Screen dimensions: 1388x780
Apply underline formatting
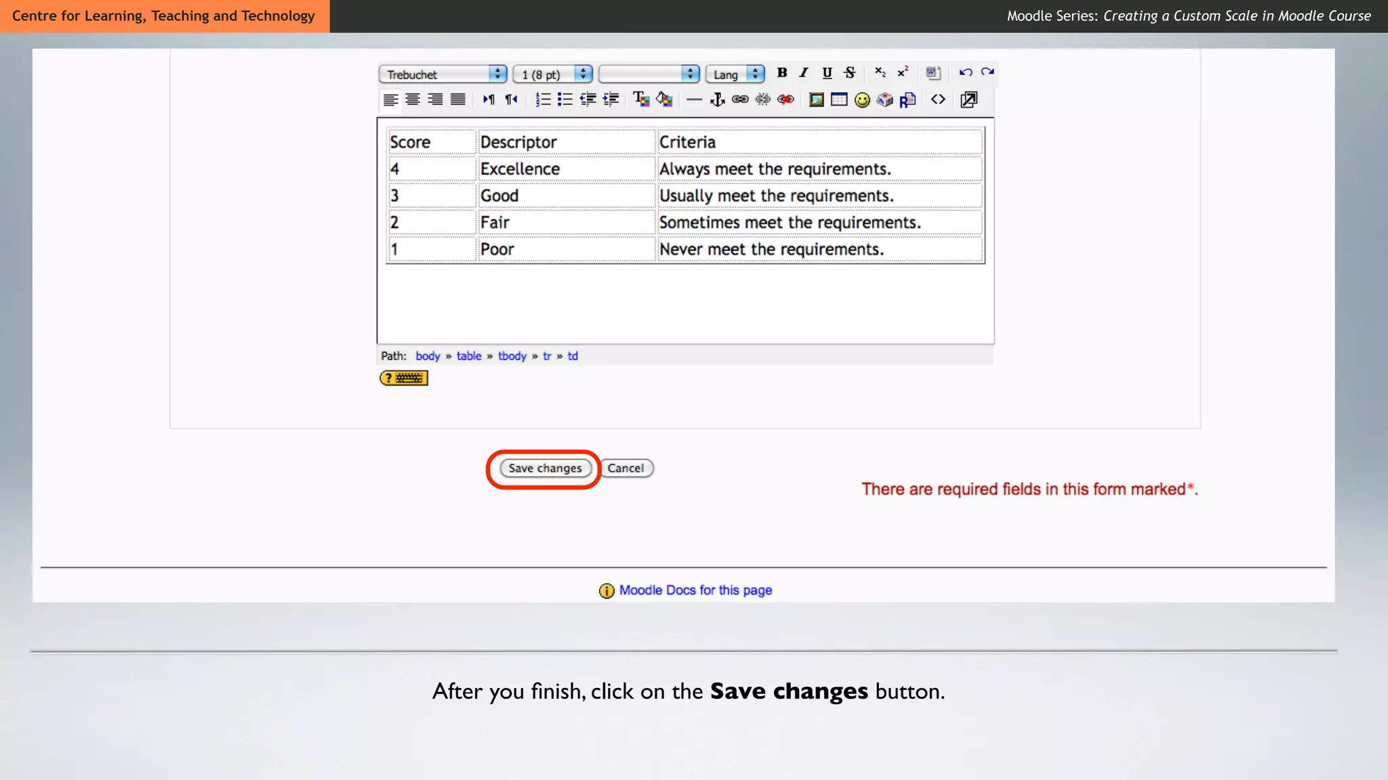(827, 72)
